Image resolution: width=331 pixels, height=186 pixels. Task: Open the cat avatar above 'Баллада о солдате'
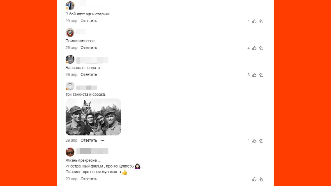coord(70,60)
